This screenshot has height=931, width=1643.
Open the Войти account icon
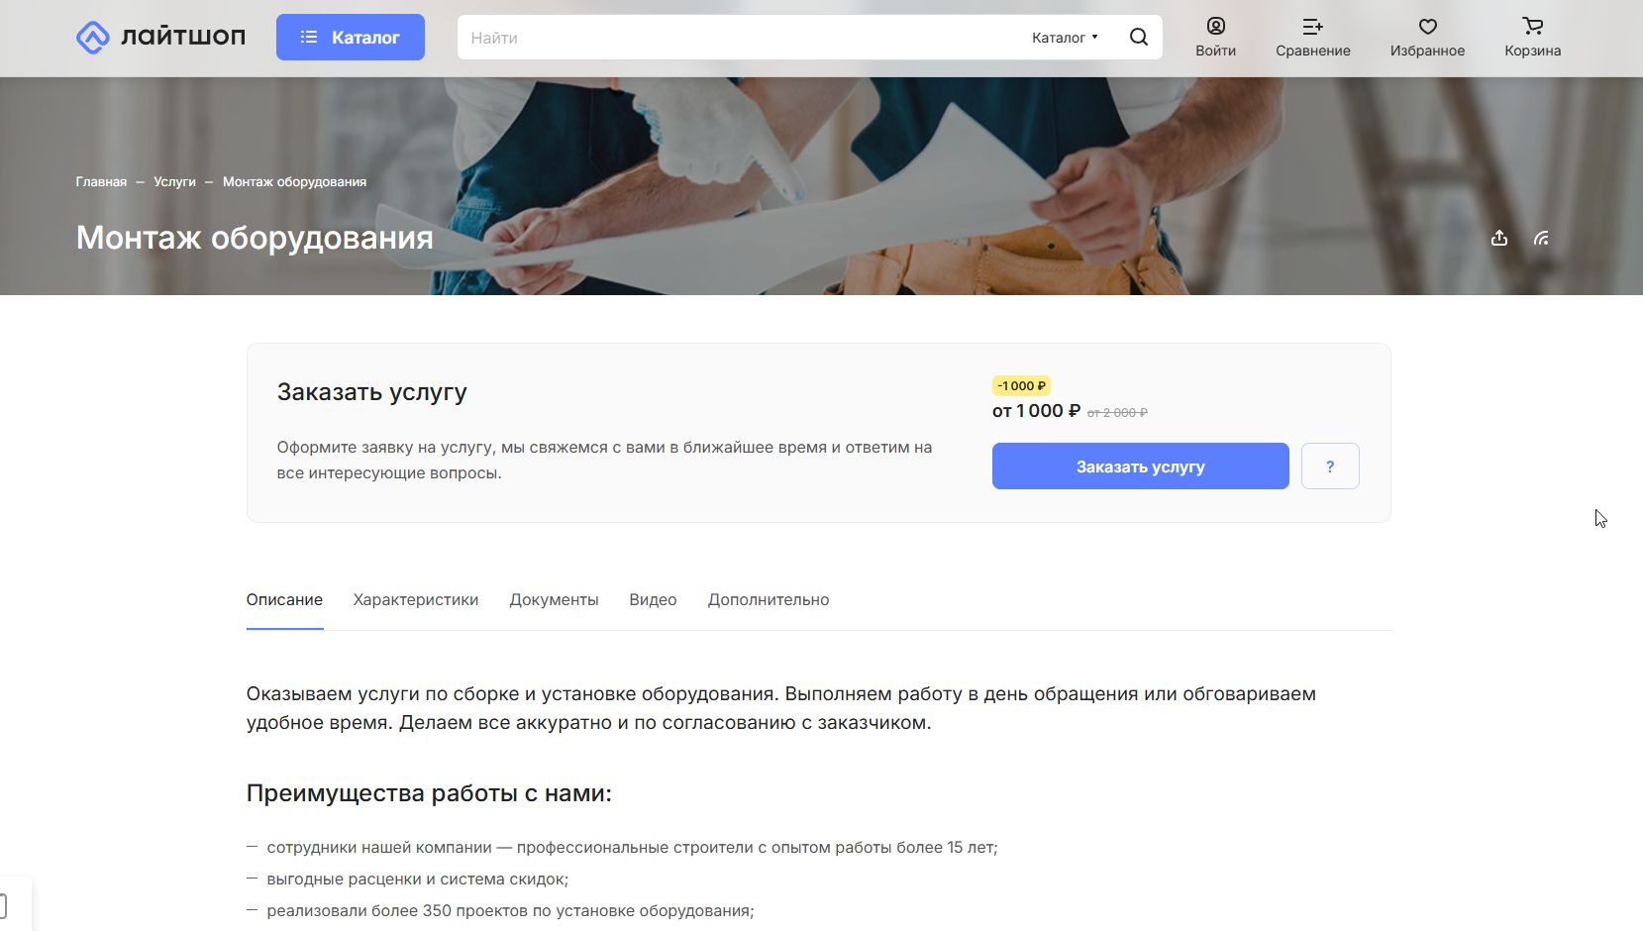click(x=1215, y=38)
